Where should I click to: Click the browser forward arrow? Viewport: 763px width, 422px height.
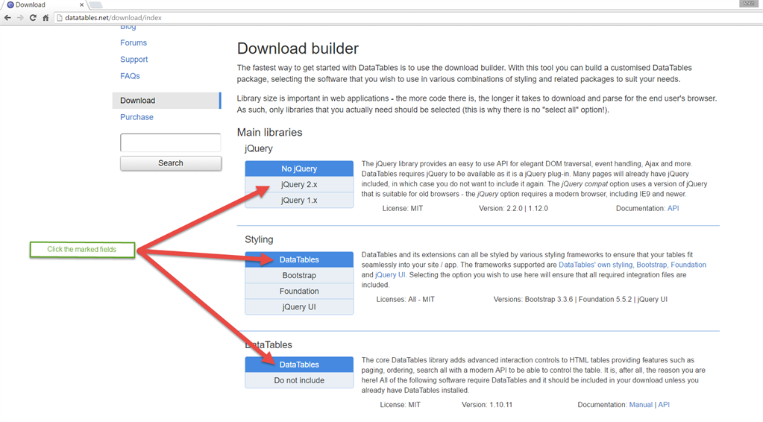coord(20,17)
